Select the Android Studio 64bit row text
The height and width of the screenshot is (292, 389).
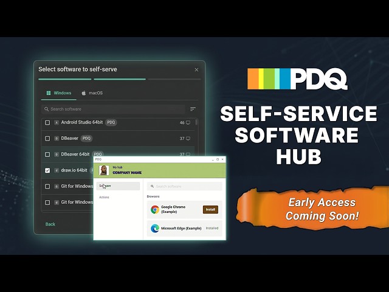click(82, 122)
